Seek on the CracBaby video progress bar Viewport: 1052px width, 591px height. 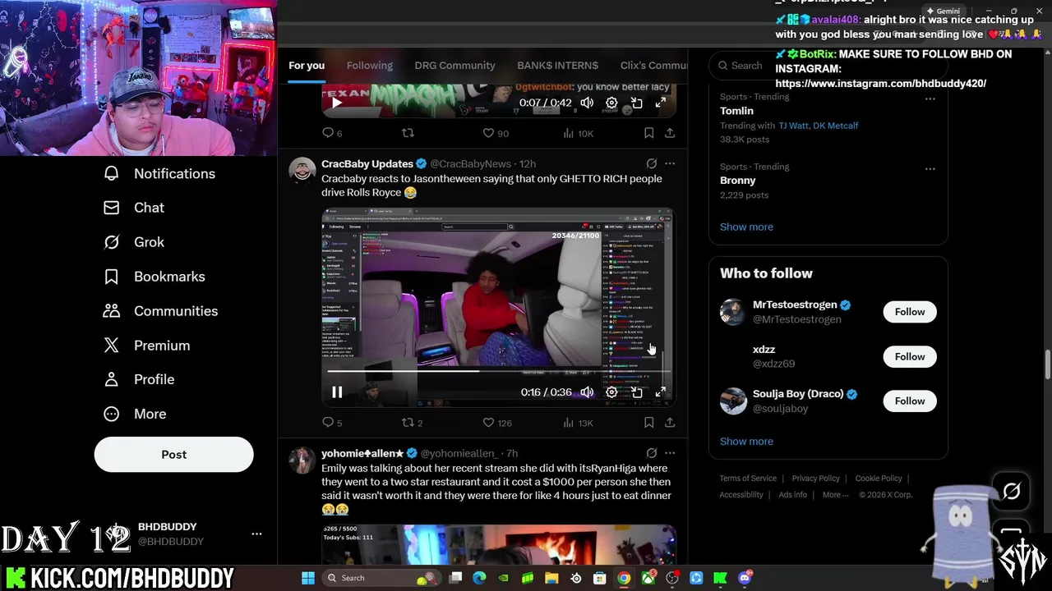[498, 371]
